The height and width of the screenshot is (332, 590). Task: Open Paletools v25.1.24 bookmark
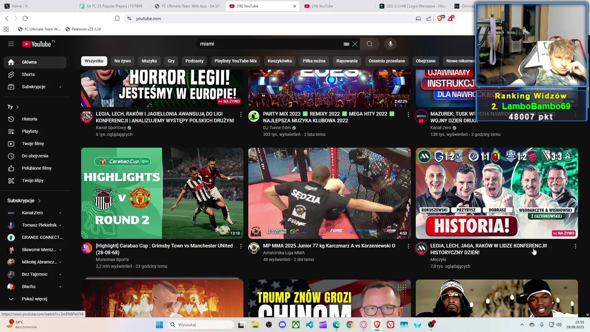(x=83, y=29)
